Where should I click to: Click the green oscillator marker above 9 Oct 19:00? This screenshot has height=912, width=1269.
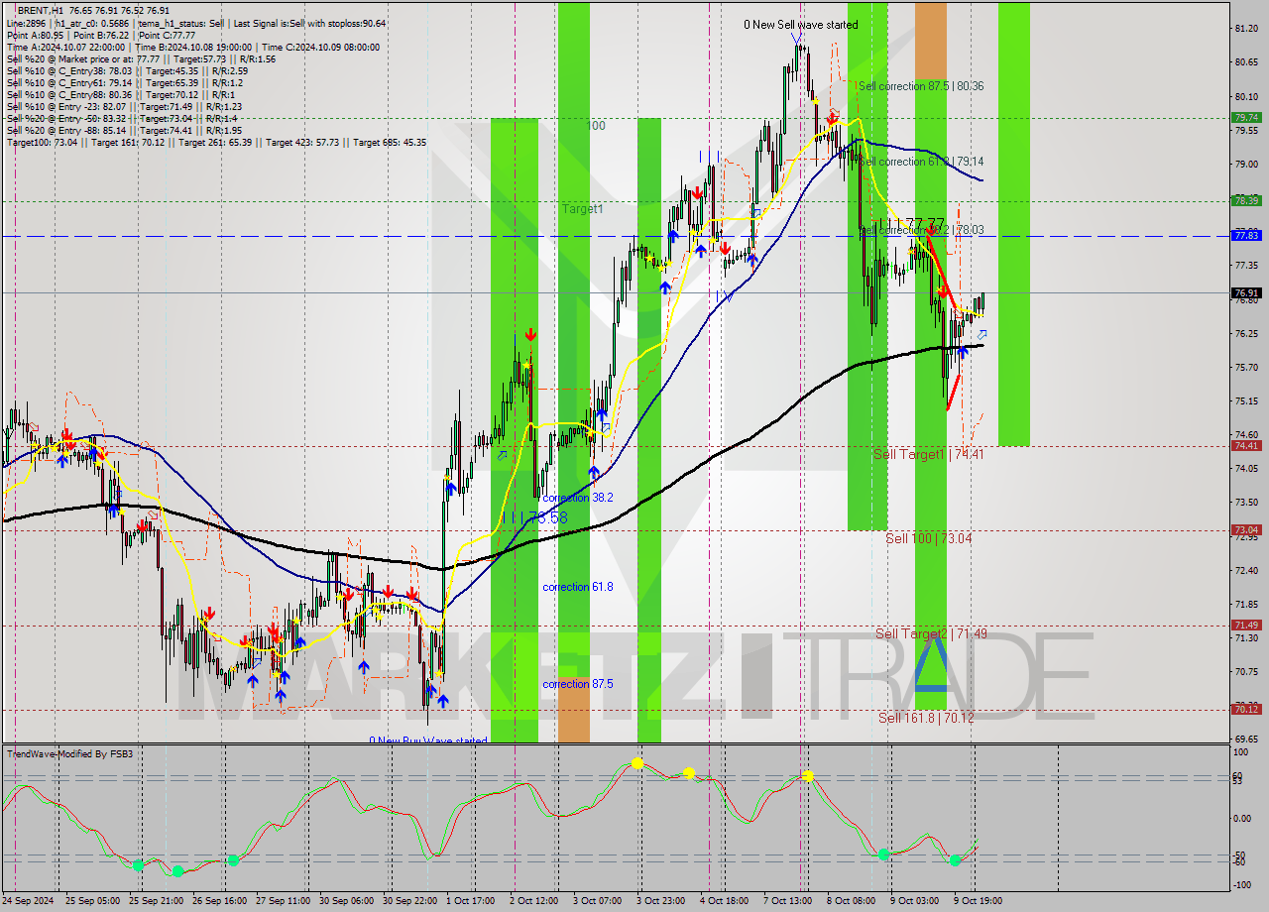[955, 860]
